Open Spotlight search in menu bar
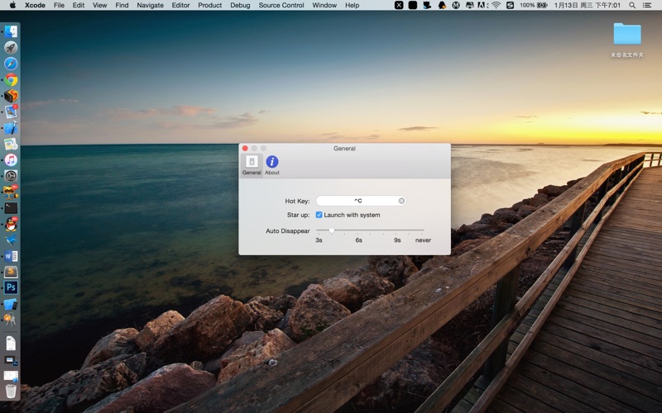This screenshot has width=662, height=413. pyautogui.click(x=632, y=5)
